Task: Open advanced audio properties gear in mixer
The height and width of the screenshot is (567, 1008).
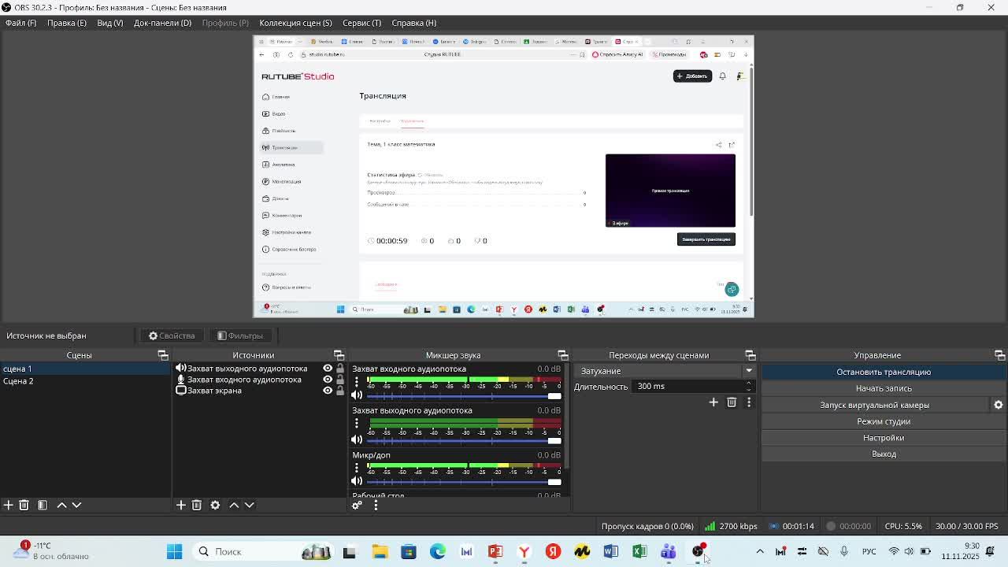Action: (x=357, y=505)
